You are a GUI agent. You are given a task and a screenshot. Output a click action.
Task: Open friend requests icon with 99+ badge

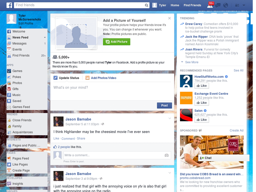click(210, 5)
